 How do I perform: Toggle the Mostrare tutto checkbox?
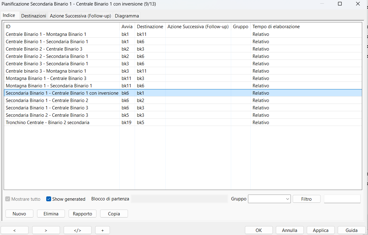click(8, 199)
